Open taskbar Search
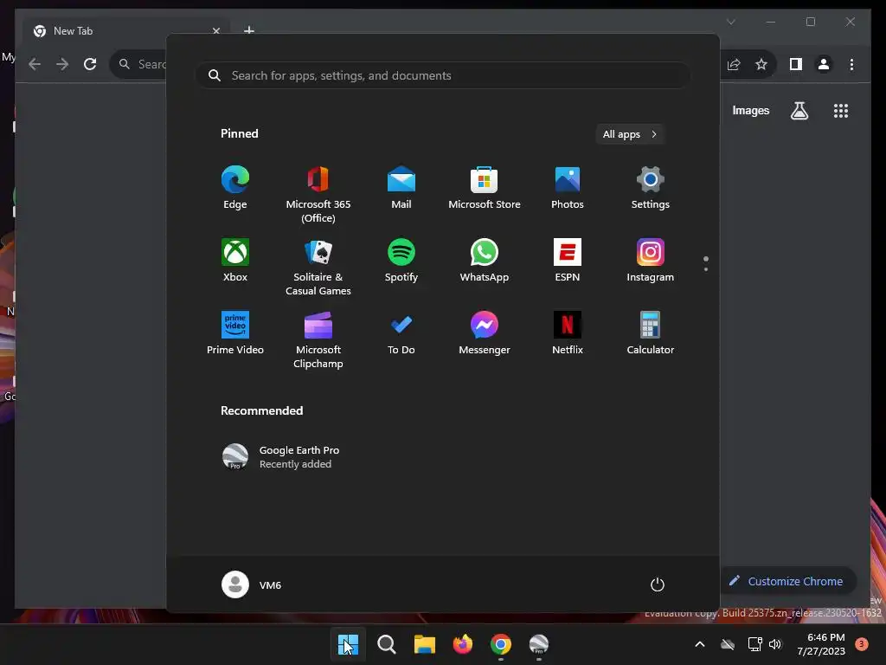This screenshot has height=665, width=886. [387, 644]
